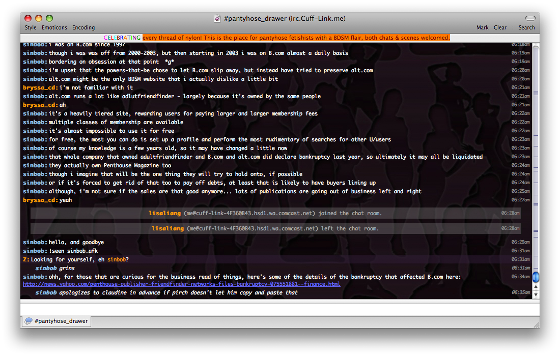This screenshot has width=560, height=356.
Task: Click the message 'hello, and goodbye'
Action: coord(76,242)
